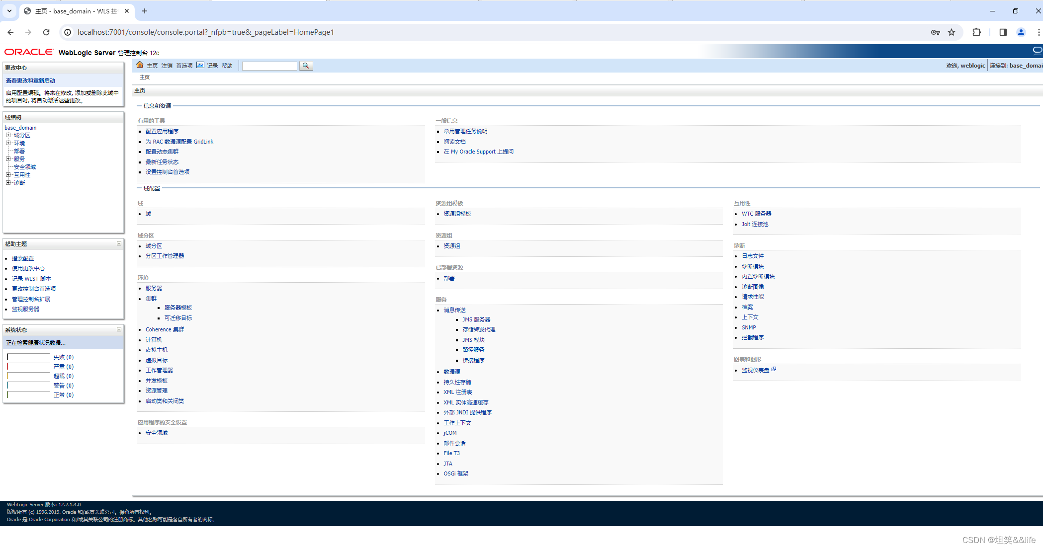Open a new browser tab
Screen dimensions: 1043x549
coord(145,11)
